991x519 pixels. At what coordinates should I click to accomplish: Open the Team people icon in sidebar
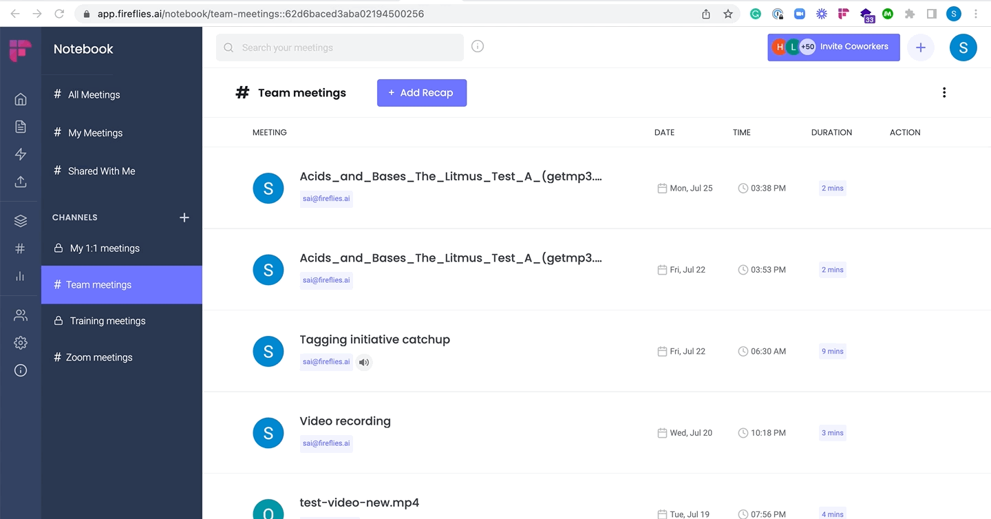(21, 315)
